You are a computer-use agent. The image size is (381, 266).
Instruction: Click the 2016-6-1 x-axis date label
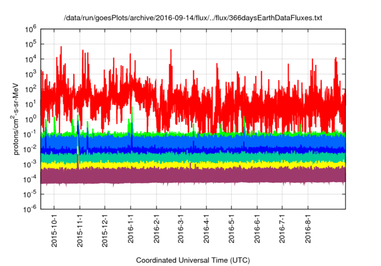point(257,229)
